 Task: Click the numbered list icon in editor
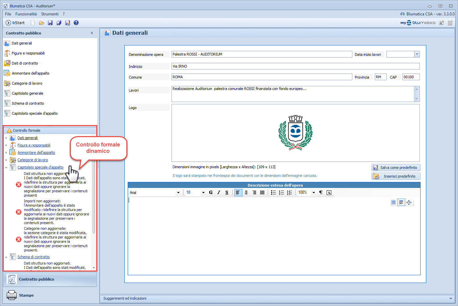coord(281,192)
